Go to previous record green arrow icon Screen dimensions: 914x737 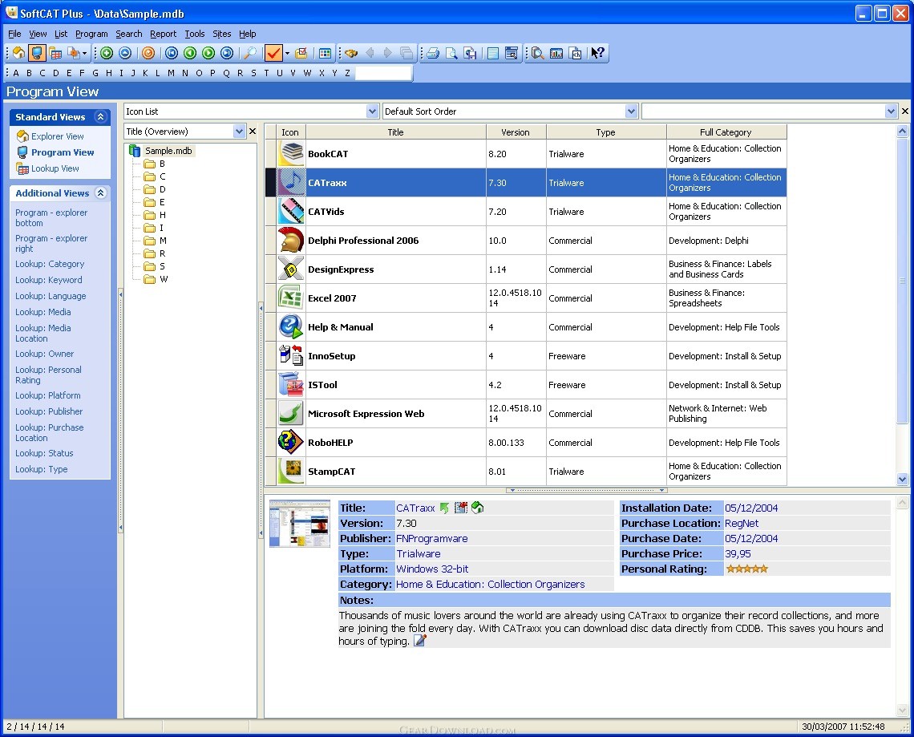(x=190, y=53)
